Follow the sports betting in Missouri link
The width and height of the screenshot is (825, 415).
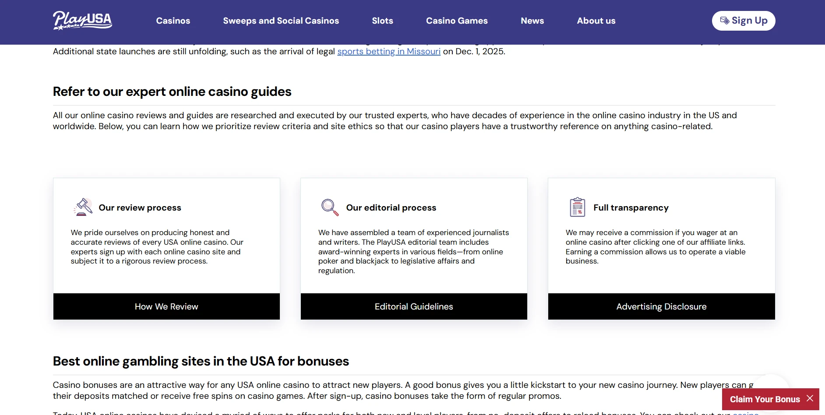click(388, 52)
